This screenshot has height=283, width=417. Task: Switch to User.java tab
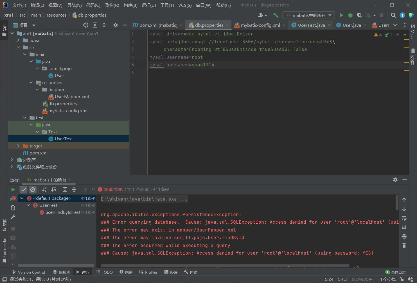click(351, 25)
